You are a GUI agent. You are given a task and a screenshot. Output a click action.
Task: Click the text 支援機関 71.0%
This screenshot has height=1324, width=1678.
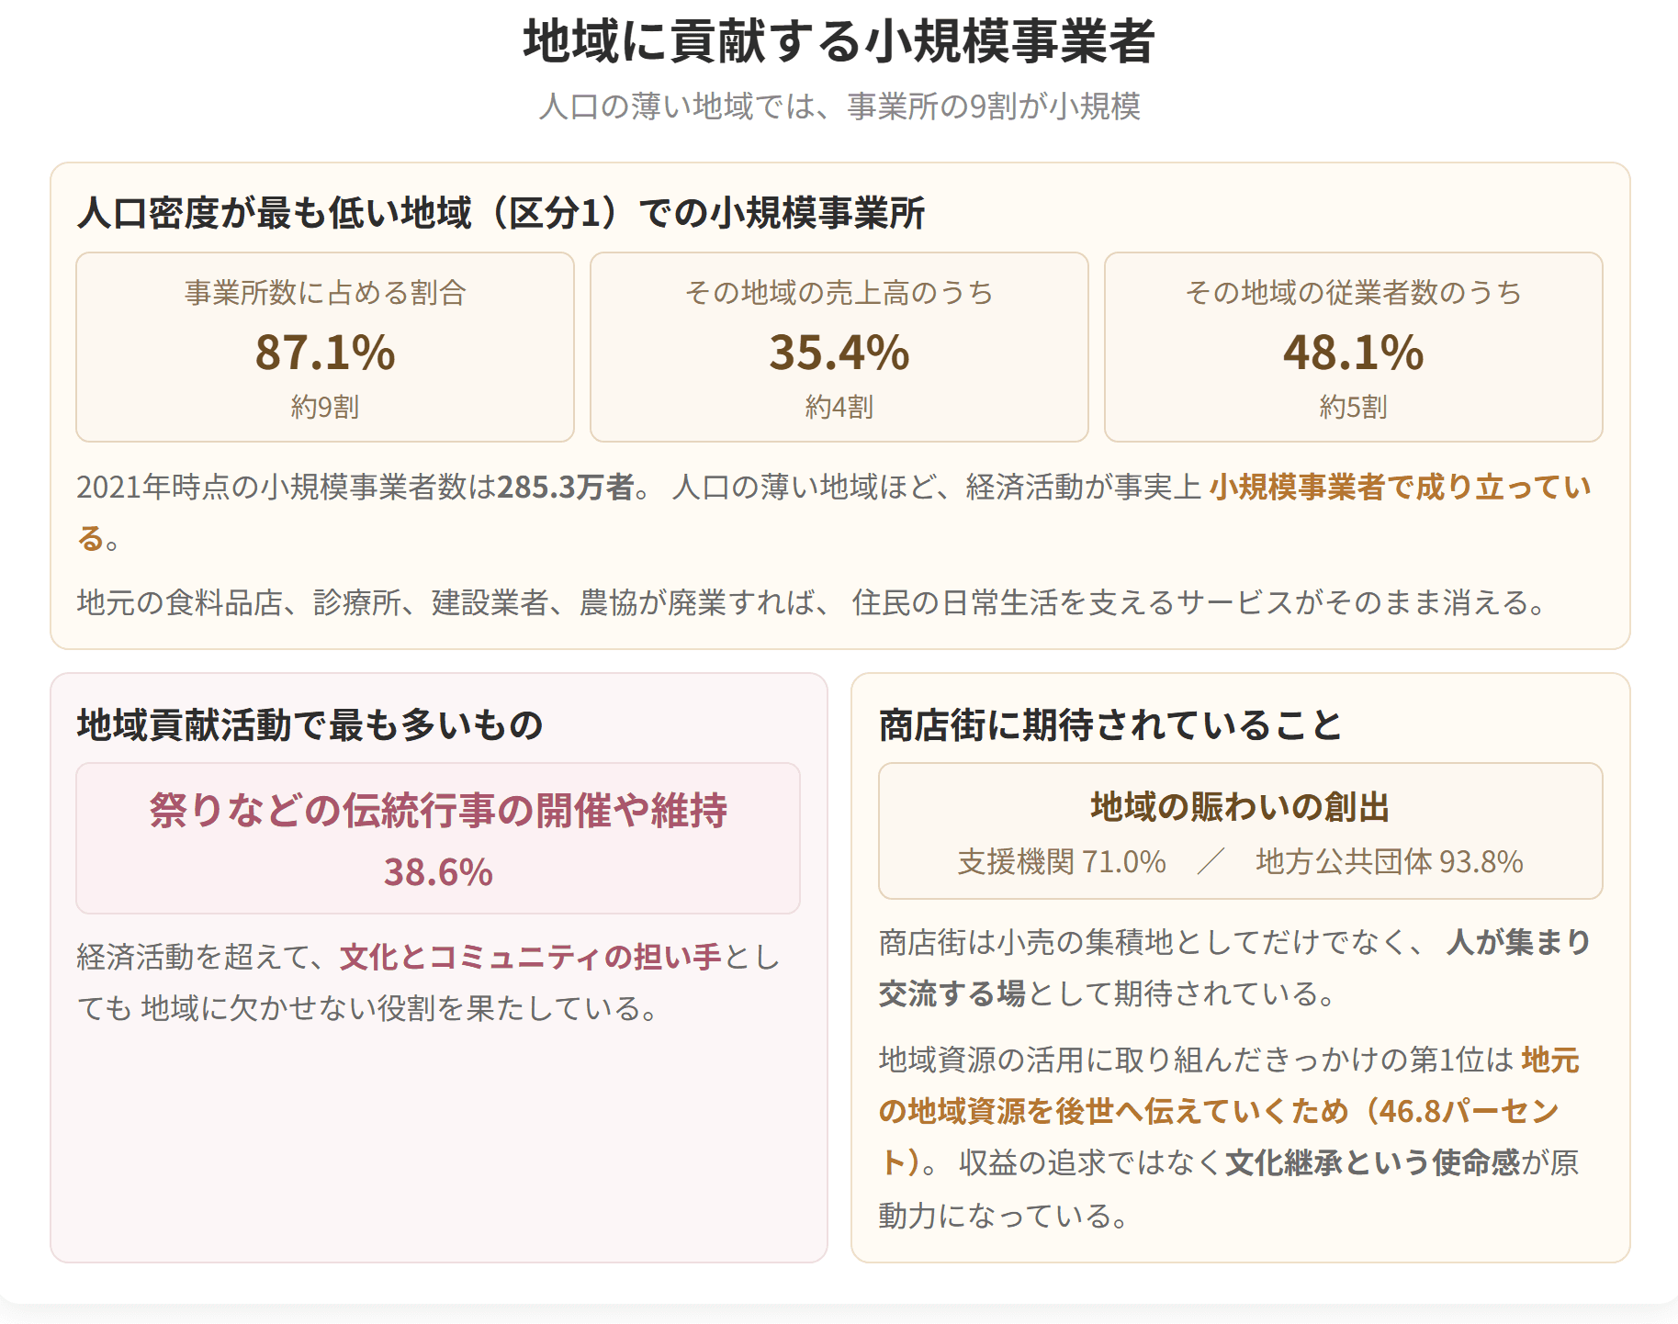pyautogui.click(x=1062, y=861)
